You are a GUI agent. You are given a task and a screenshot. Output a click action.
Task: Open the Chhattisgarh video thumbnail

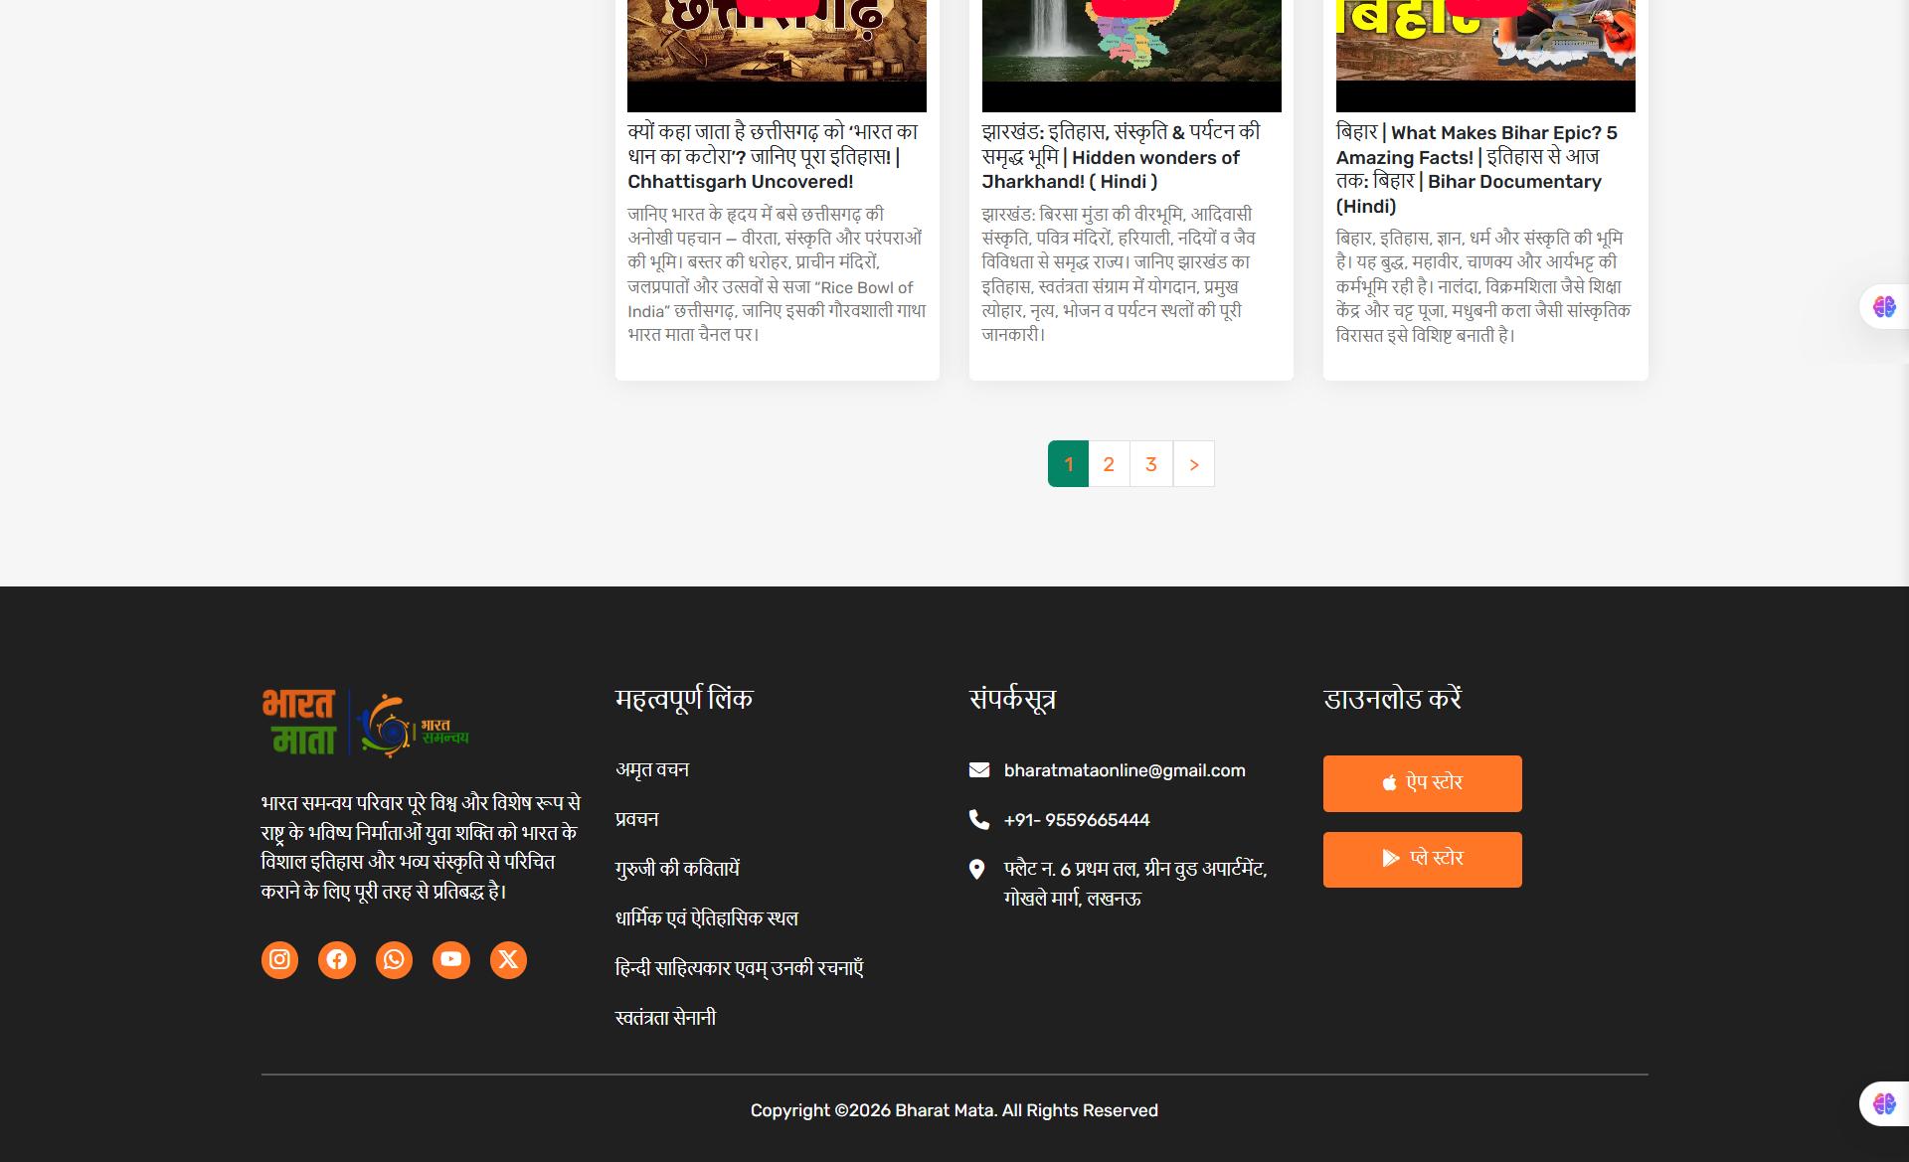(x=777, y=55)
